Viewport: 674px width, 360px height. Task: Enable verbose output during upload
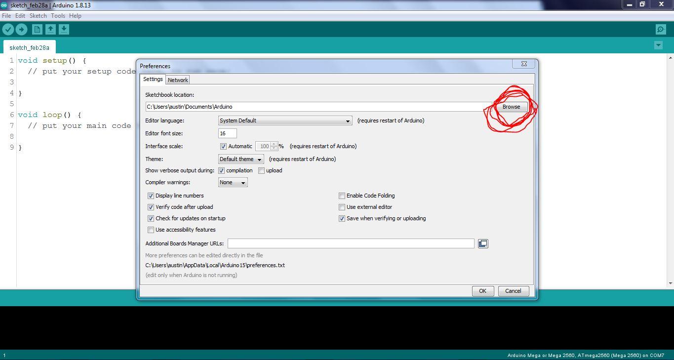point(261,170)
